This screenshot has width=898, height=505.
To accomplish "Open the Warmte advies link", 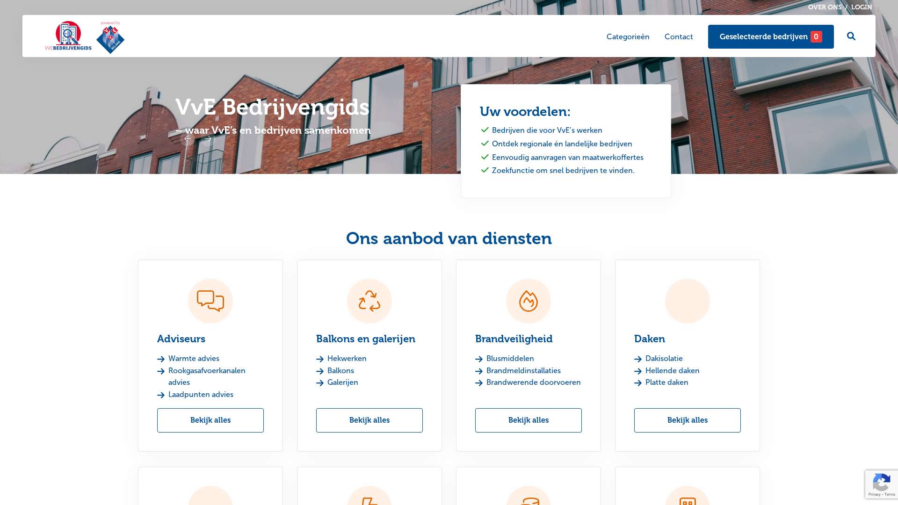I will click(194, 358).
